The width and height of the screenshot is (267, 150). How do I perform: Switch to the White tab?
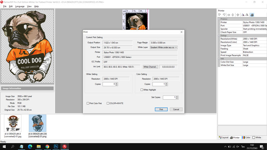[257, 137]
